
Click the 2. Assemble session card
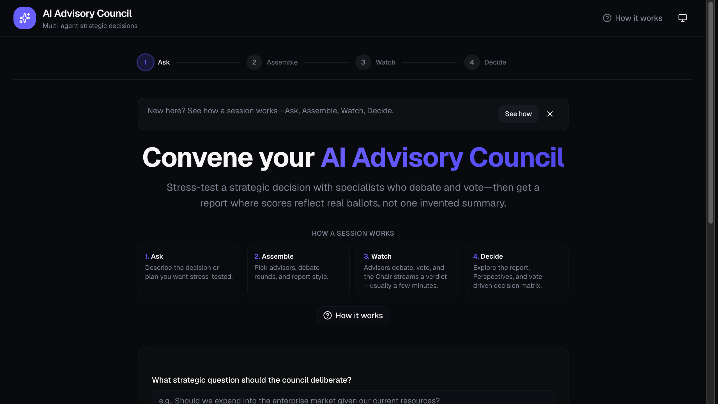tap(298, 271)
